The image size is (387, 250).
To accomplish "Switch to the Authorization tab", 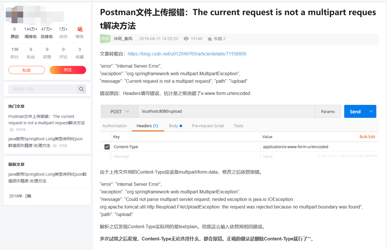I will click(x=115, y=126).
